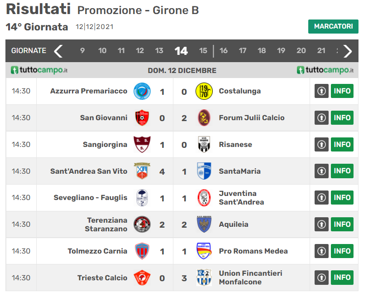Go to previous giornate with left chevron
This screenshot has height=293, width=368.
click(58, 51)
